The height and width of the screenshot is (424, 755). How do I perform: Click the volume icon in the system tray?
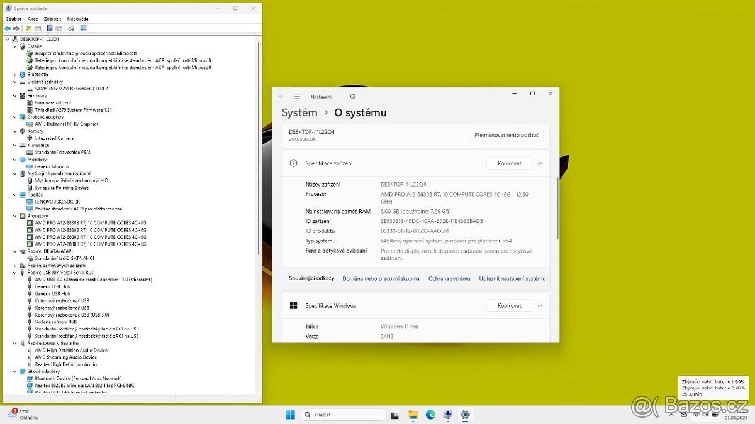click(705, 415)
